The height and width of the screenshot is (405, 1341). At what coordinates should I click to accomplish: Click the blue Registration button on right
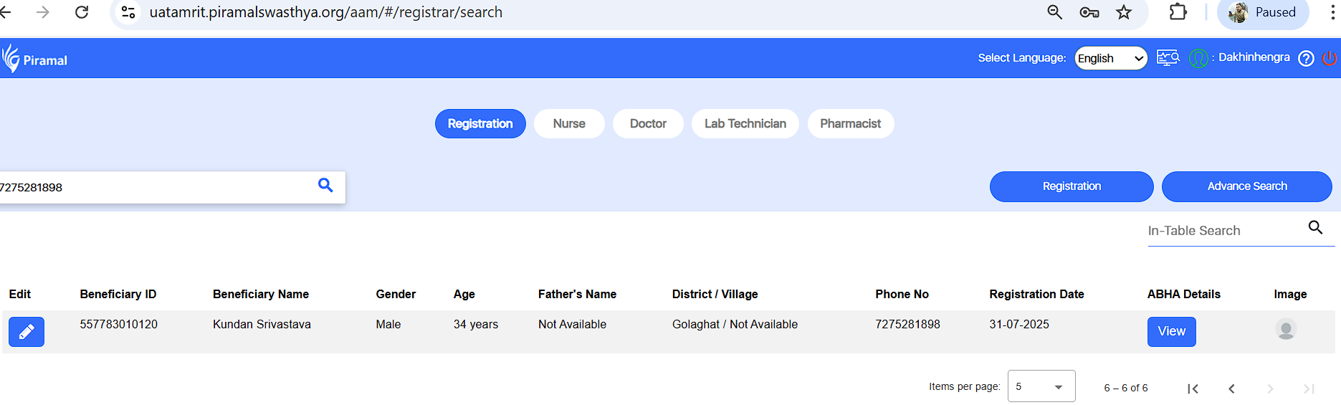point(1071,186)
